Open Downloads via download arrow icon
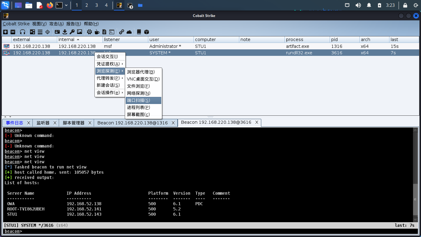The height and width of the screenshot is (237, 421). pos(65,32)
